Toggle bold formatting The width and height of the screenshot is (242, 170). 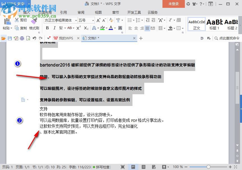tap(47, 28)
